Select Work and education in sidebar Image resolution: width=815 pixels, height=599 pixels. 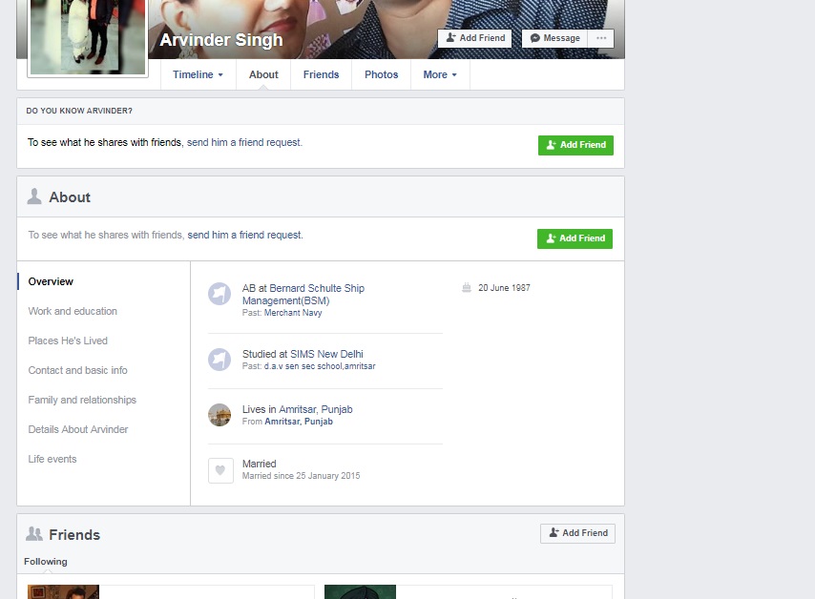73,311
